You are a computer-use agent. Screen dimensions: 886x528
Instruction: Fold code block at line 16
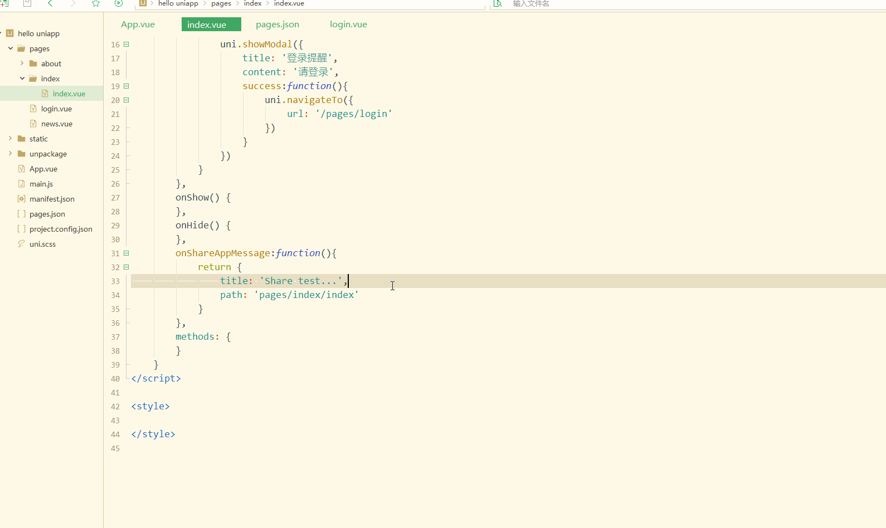pyautogui.click(x=126, y=45)
